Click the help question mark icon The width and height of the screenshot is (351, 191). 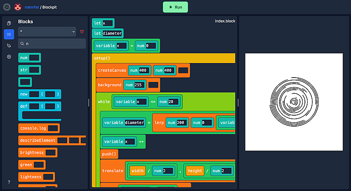[9, 182]
